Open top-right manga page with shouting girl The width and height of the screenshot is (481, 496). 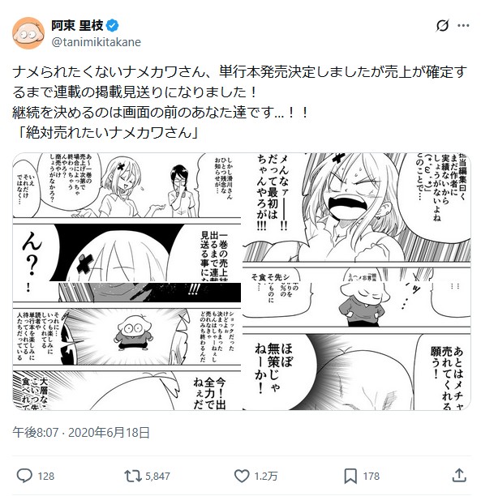(357, 217)
